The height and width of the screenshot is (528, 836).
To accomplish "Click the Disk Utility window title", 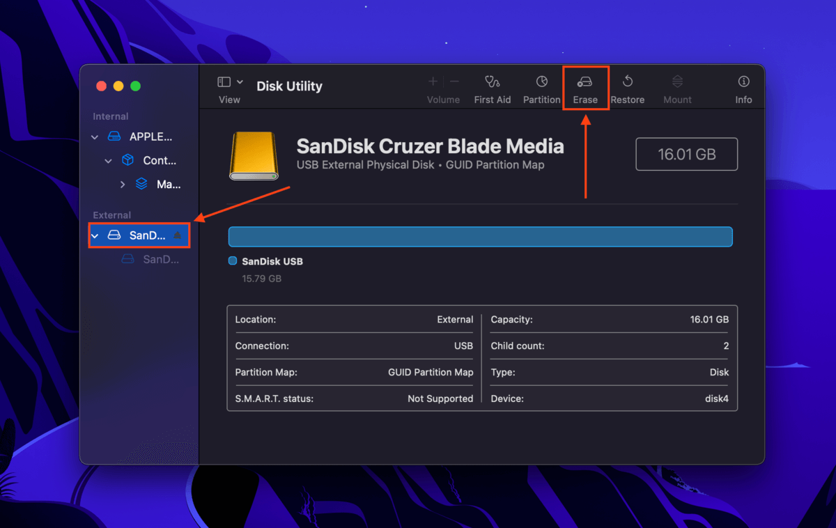I will pos(289,86).
